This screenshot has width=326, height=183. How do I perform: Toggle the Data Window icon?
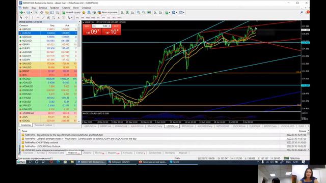(42, 12)
